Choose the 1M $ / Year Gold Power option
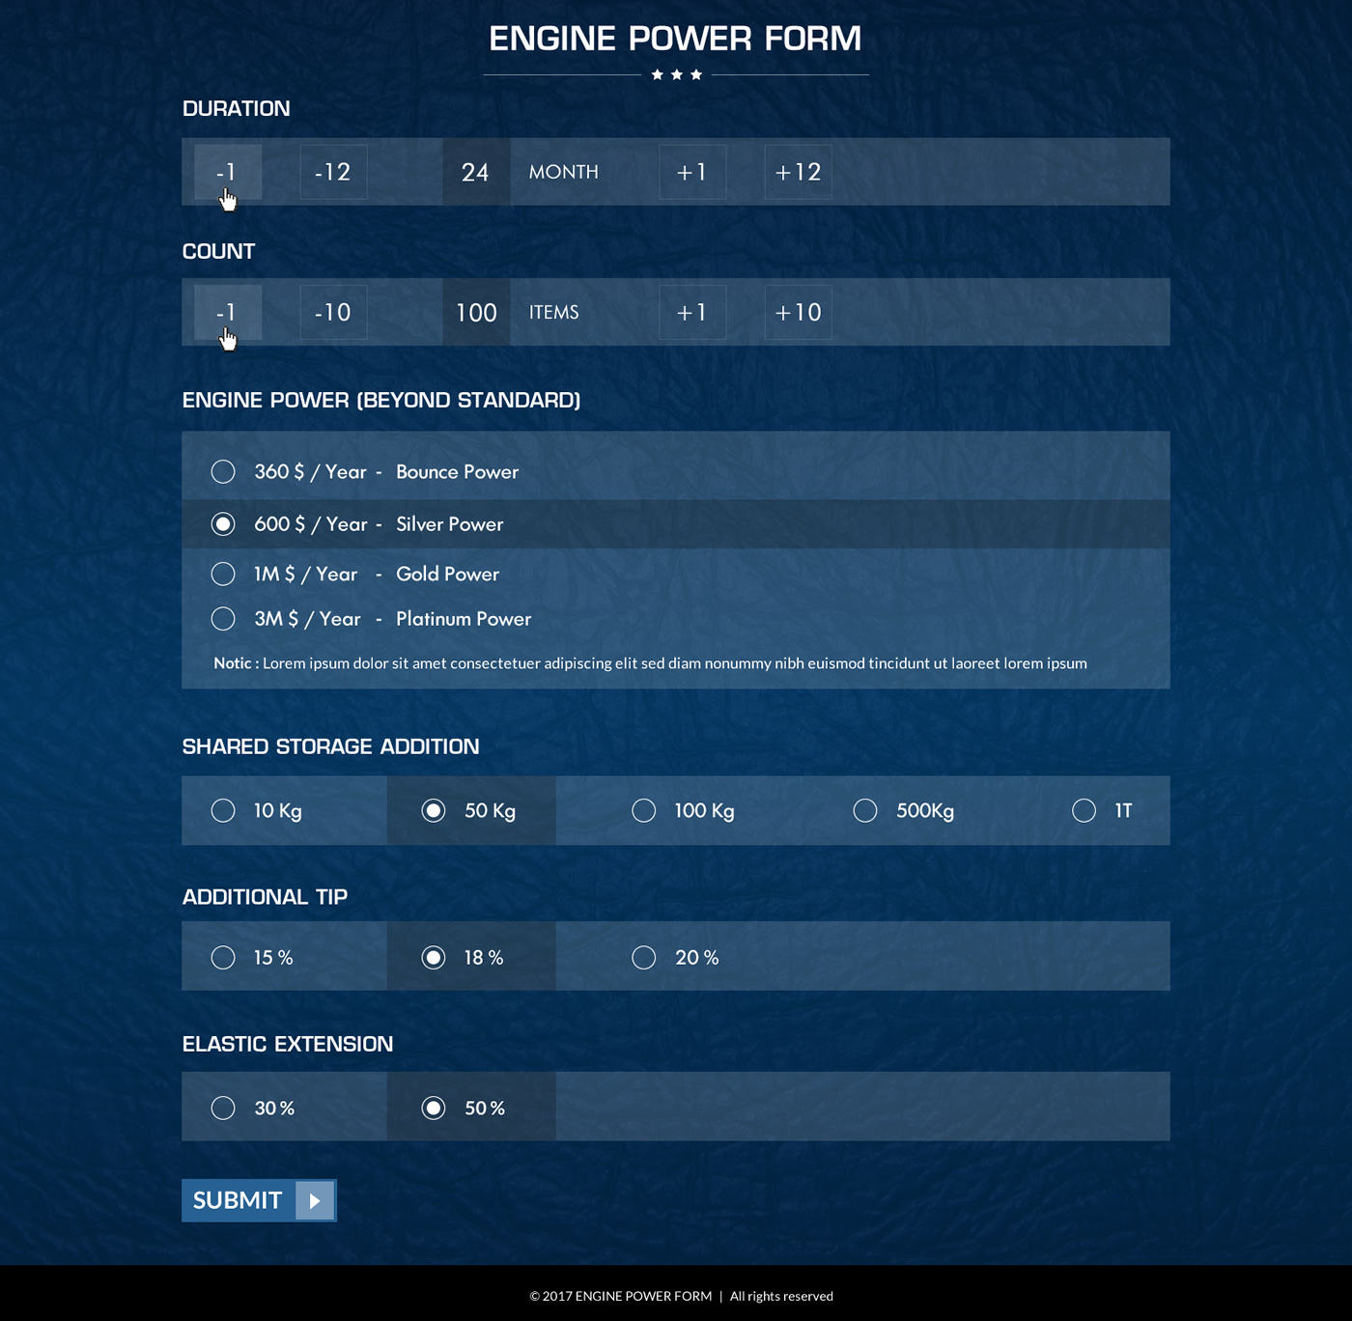This screenshot has height=1321, width=1352. click(223, 574)
